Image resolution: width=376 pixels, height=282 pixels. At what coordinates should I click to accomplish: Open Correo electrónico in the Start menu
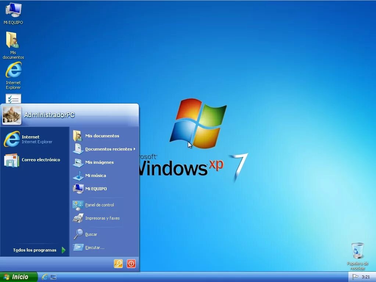(35, 160)
